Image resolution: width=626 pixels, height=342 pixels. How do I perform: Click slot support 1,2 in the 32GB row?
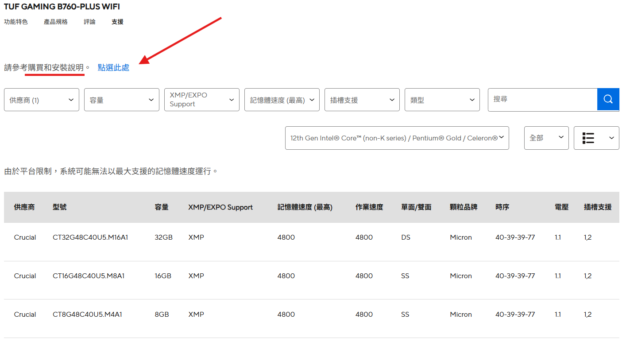pyautogui.click(x=587, y=237)
